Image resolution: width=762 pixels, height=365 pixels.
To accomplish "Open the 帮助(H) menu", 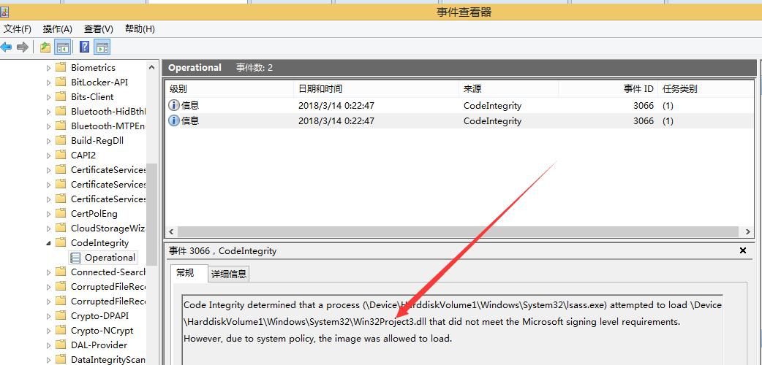I will pyautogui.click(x=140, y=29).
